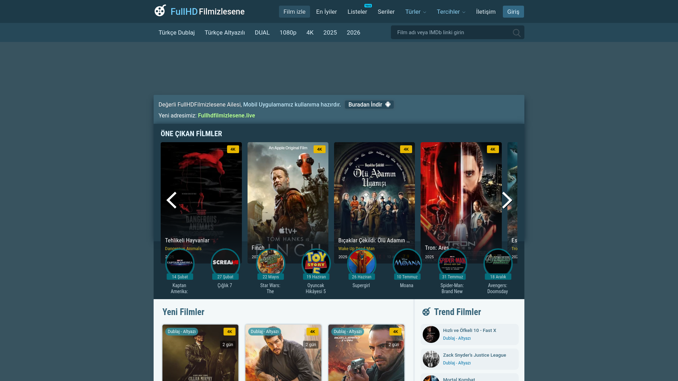
Task: Open the Listeler menu item
Action: [x=357, y=12]
